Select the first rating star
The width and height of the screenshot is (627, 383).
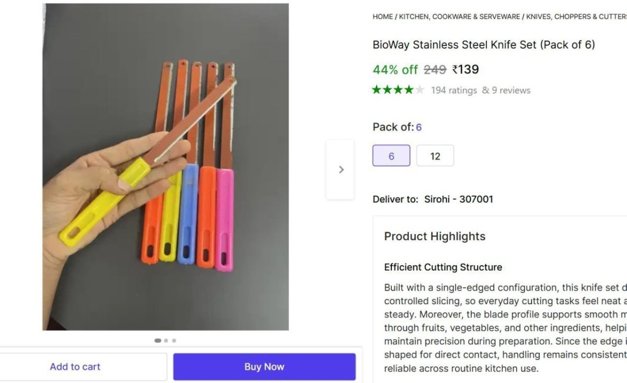pos(375,90)
